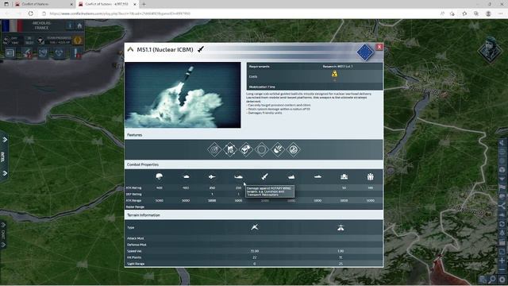Expand the lower Intel side panel arrow
The height and width of the screenshot is (286, 508).
coord(5,173)
